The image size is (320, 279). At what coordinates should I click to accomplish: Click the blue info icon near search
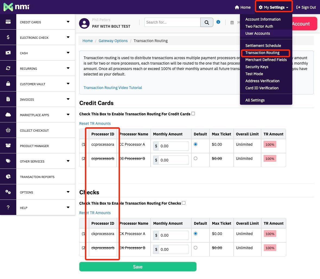[218, 22]
